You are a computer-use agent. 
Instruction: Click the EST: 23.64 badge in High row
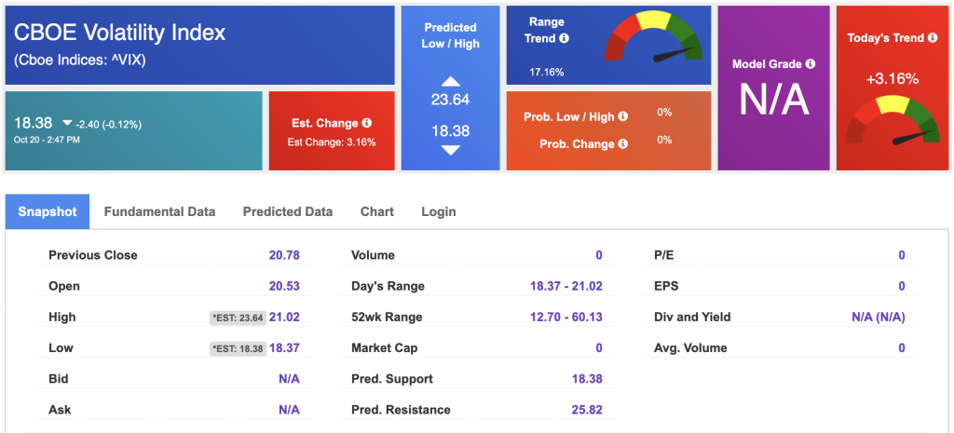point(238,318)
